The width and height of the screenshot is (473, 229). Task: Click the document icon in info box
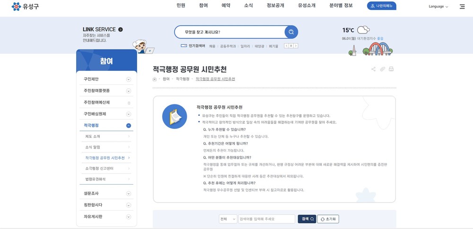point(175,116)
